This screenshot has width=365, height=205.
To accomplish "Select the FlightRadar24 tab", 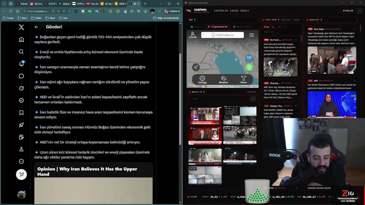I will pos(217,27).
